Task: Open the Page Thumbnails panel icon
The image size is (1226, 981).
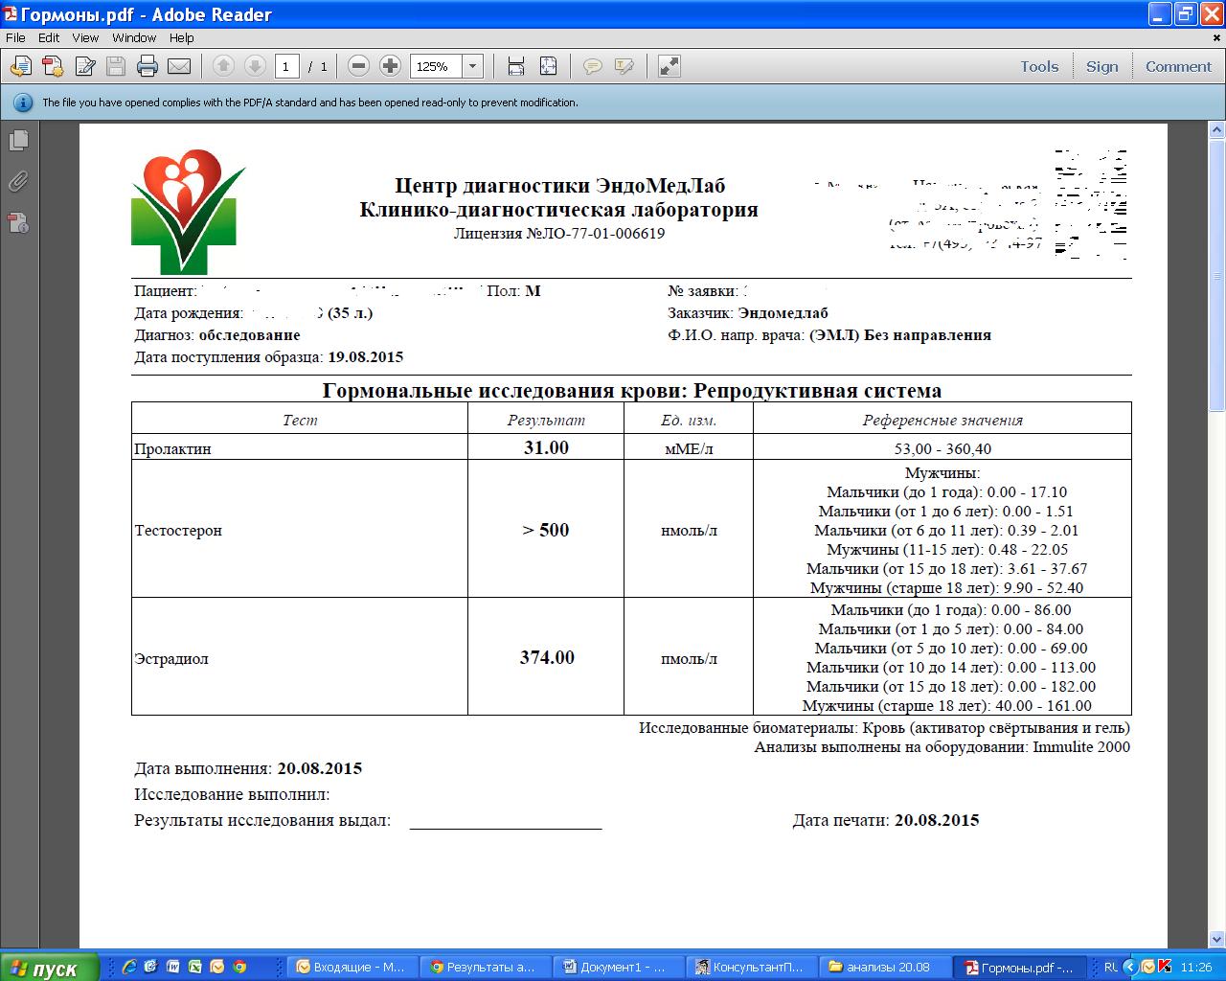Action: click(18, 141)
